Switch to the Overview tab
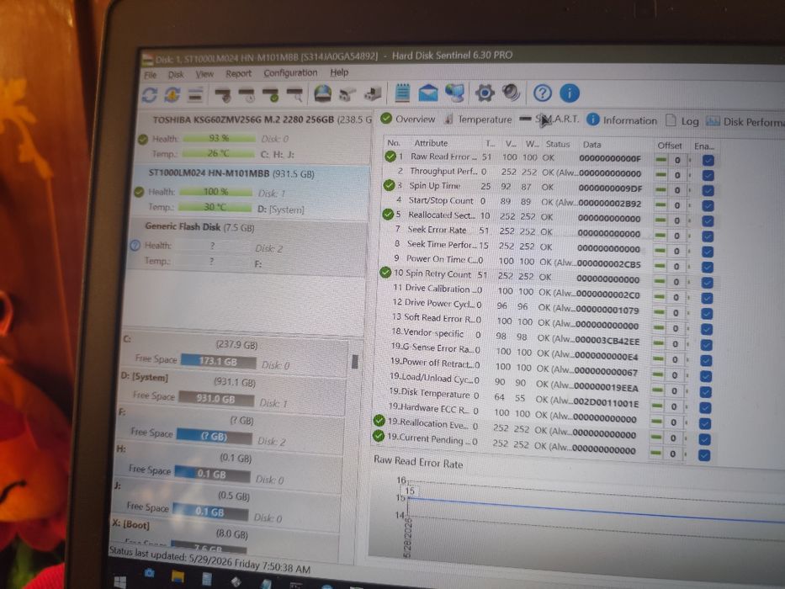 click(408, 119)
